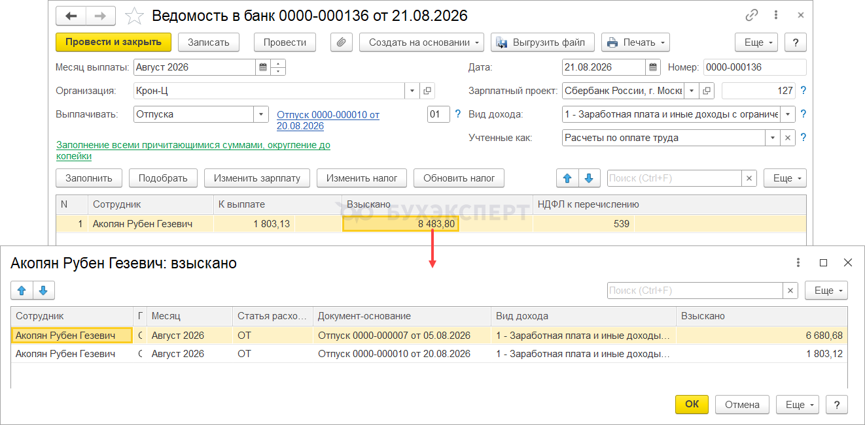Image resolution: width=865 pixels, height=425 pixels.
Task: Step Месяц выплаты with spinner arrows
Action: coord(278,67)
